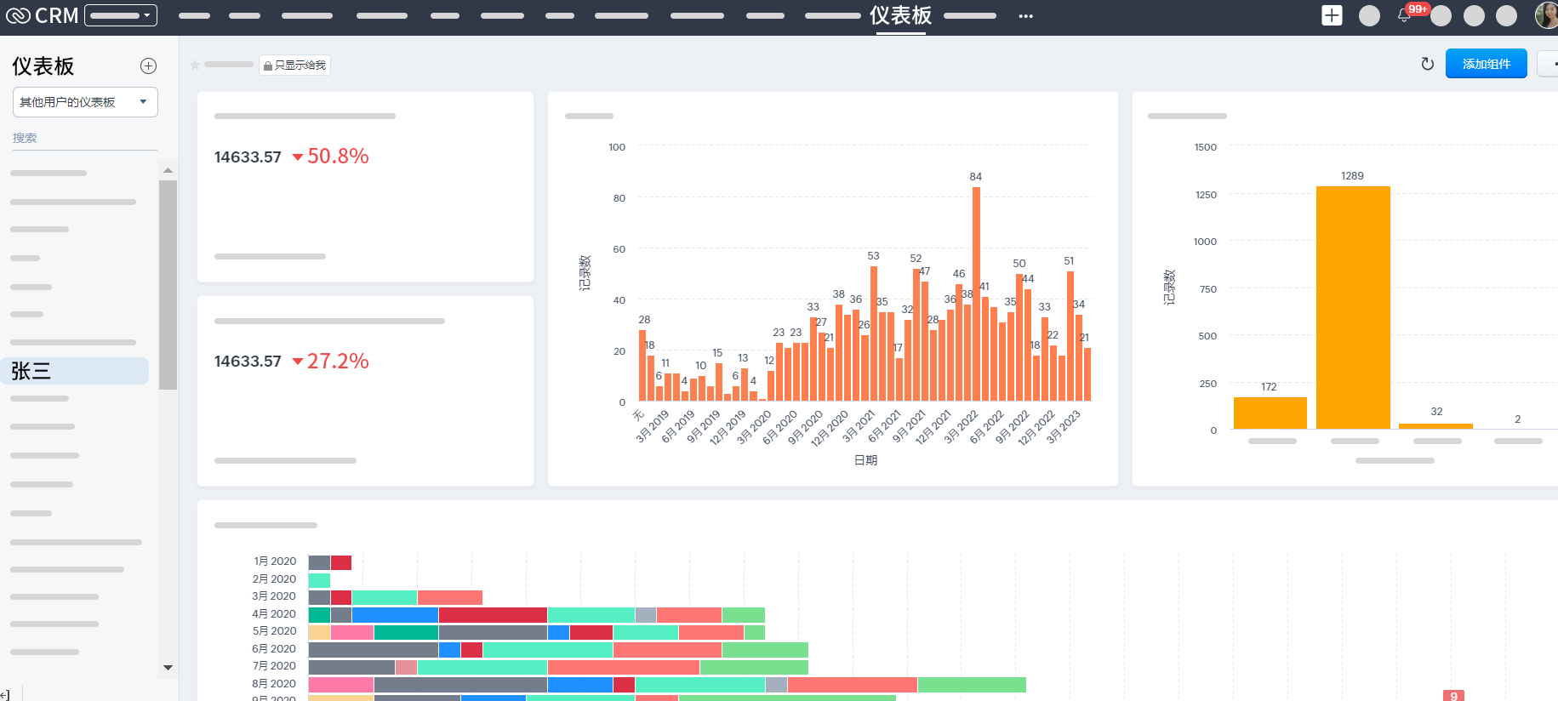Mark dashboard as favorite with star icon
This screenshot has height=701, width=1558.
(x=195, y=65)
